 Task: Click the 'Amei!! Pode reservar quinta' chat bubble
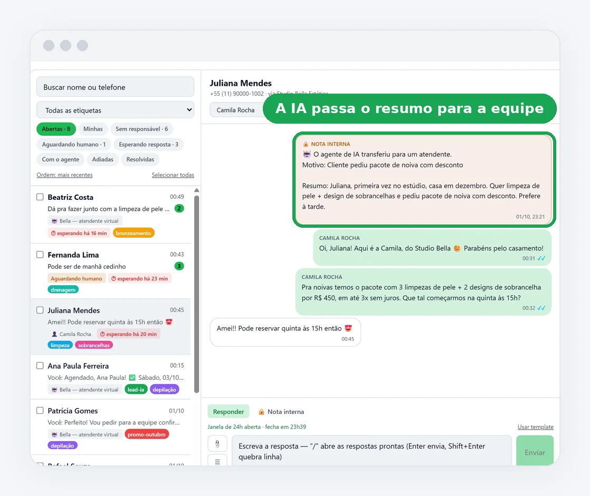pos(285,332)
